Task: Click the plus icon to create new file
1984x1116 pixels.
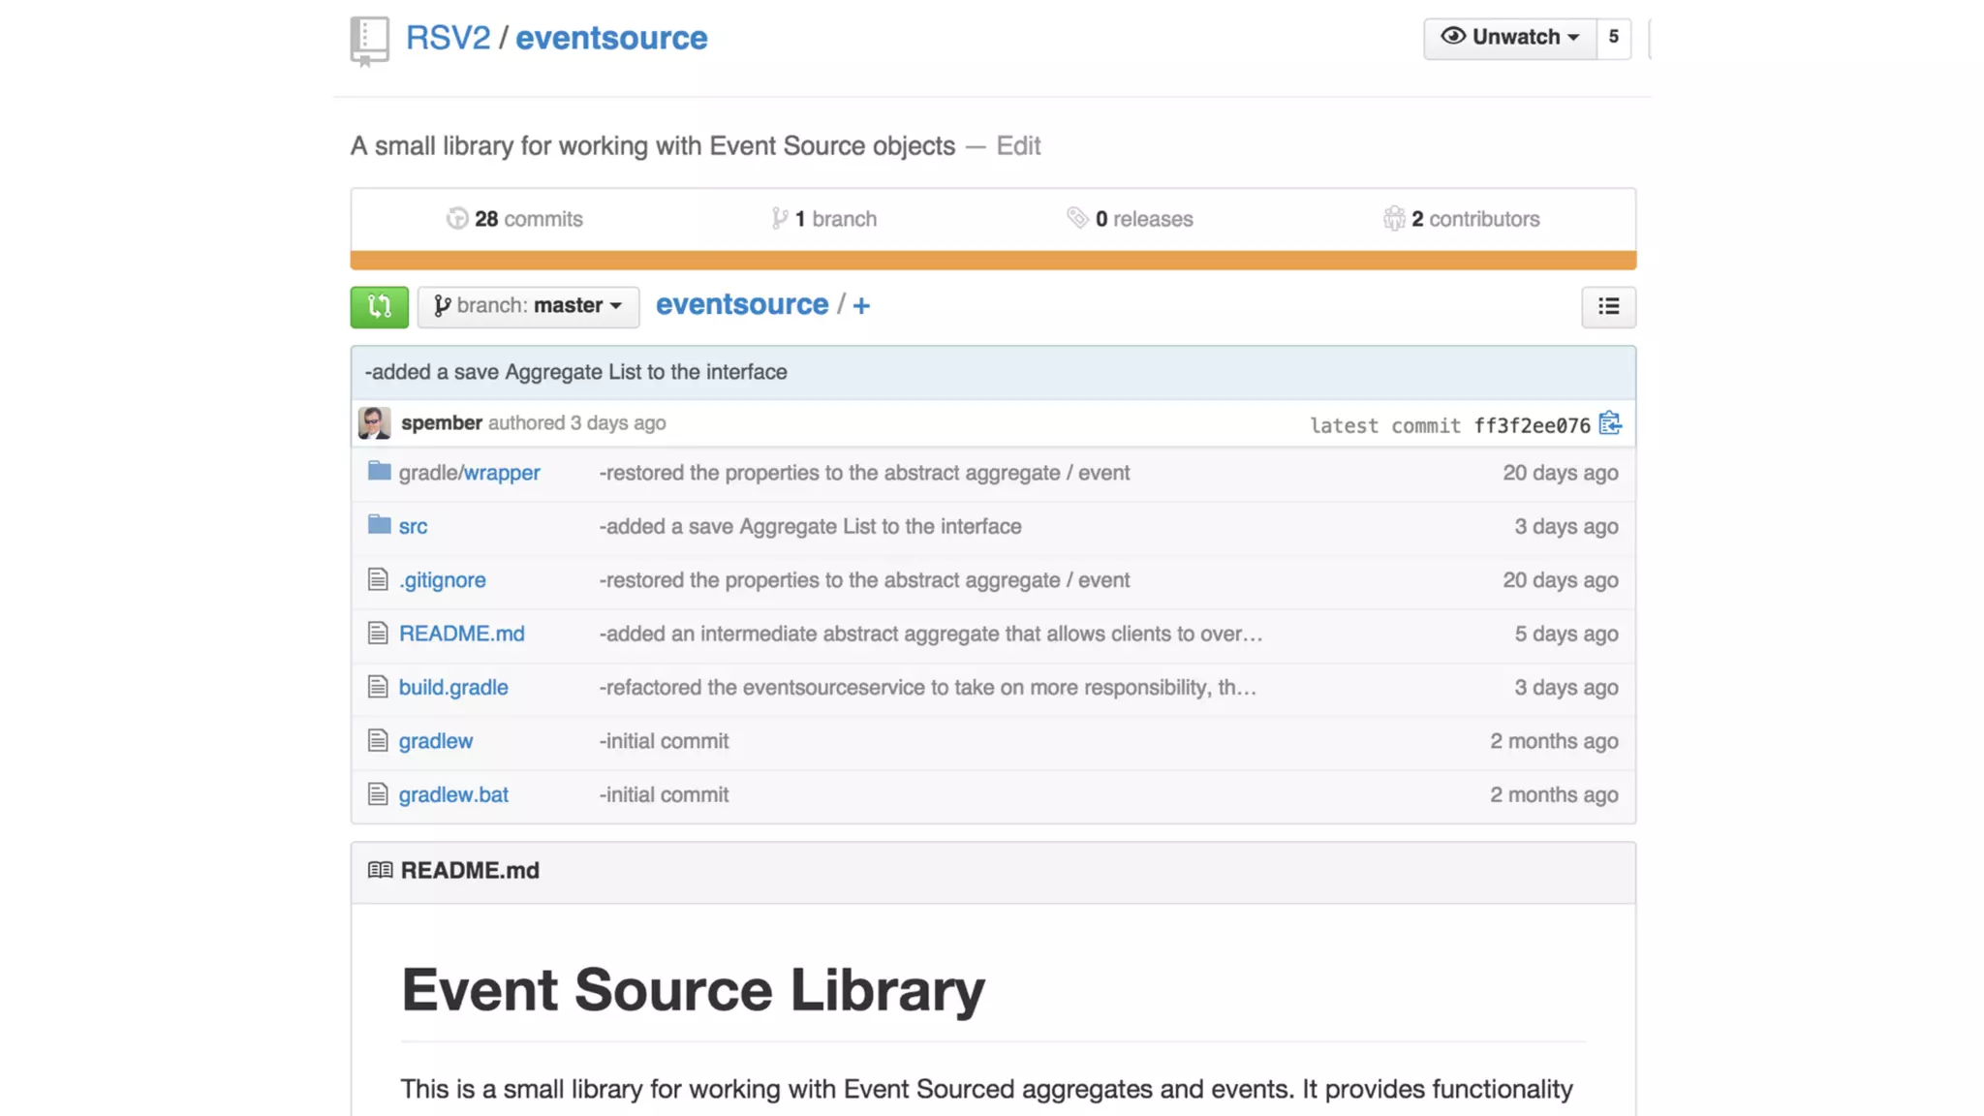Action: pos(861,306)
